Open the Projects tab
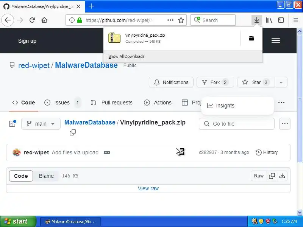The image size is (303, 227). (x=192, y=103)
